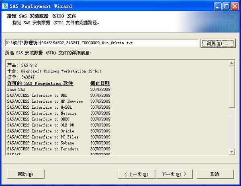
Task: Minimize the SAS Deployment Wizard window
Action: 217,6
